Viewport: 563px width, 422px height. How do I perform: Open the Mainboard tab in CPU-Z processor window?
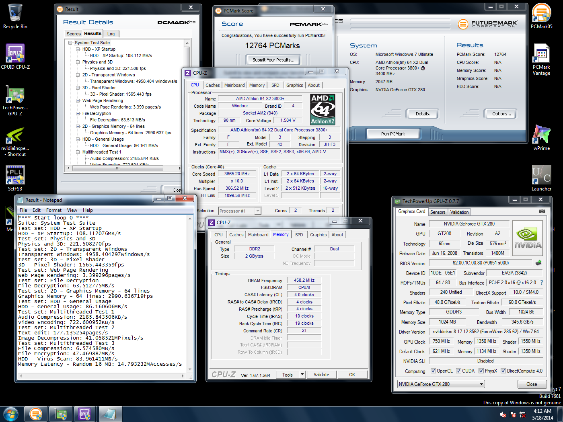pos(234,85)
